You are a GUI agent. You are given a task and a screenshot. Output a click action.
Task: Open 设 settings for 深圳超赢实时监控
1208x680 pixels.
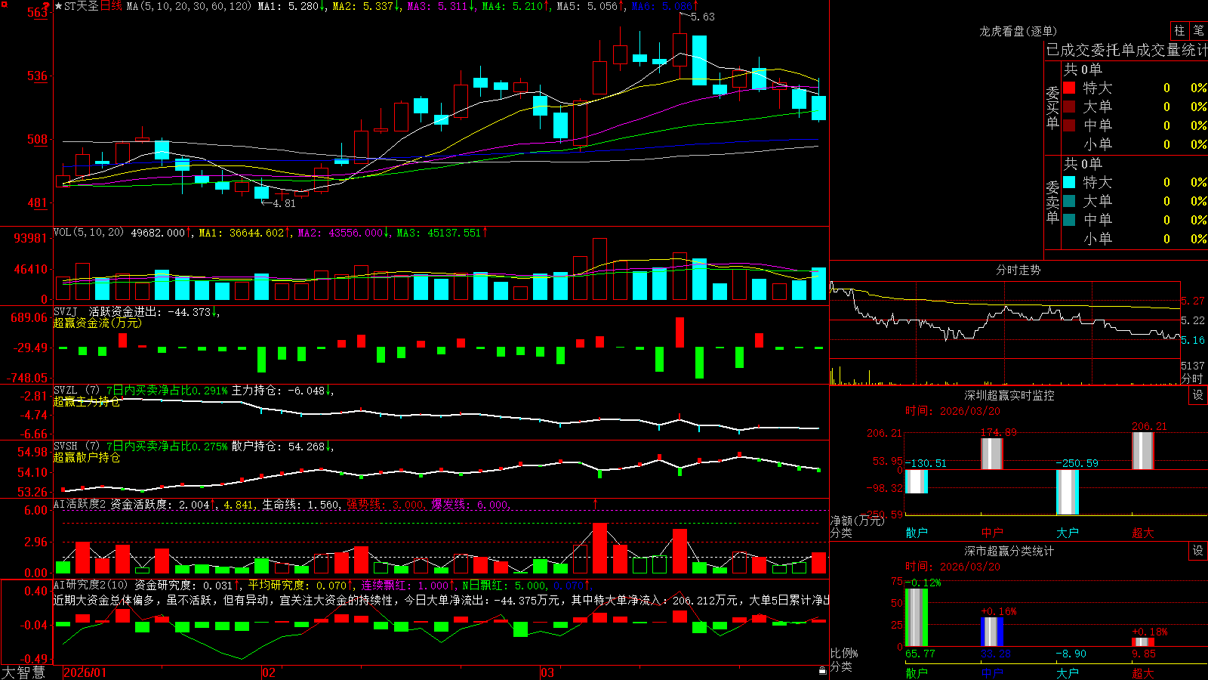point(1198,395)
